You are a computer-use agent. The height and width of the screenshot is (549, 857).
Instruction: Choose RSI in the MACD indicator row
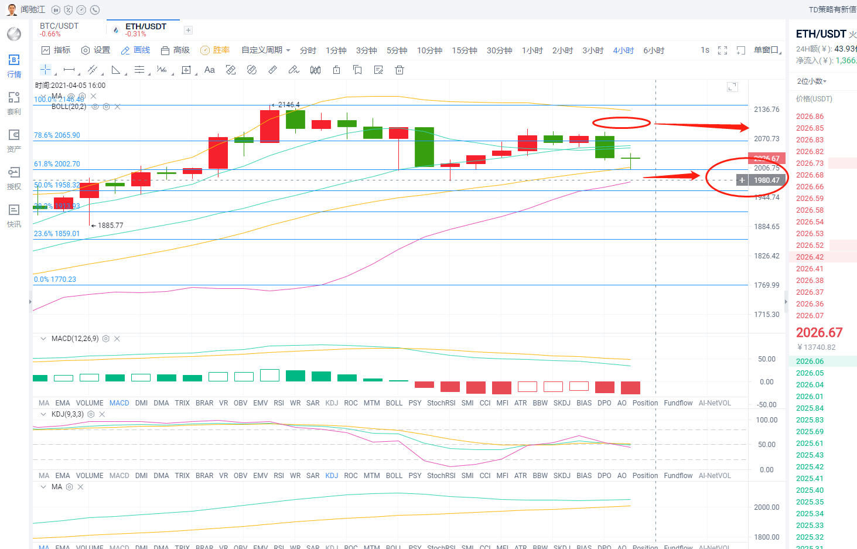[x=279, y=403]
